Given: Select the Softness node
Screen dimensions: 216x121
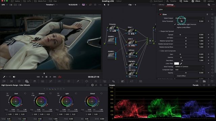Looking at the screenshot, I should coord(132,53).
